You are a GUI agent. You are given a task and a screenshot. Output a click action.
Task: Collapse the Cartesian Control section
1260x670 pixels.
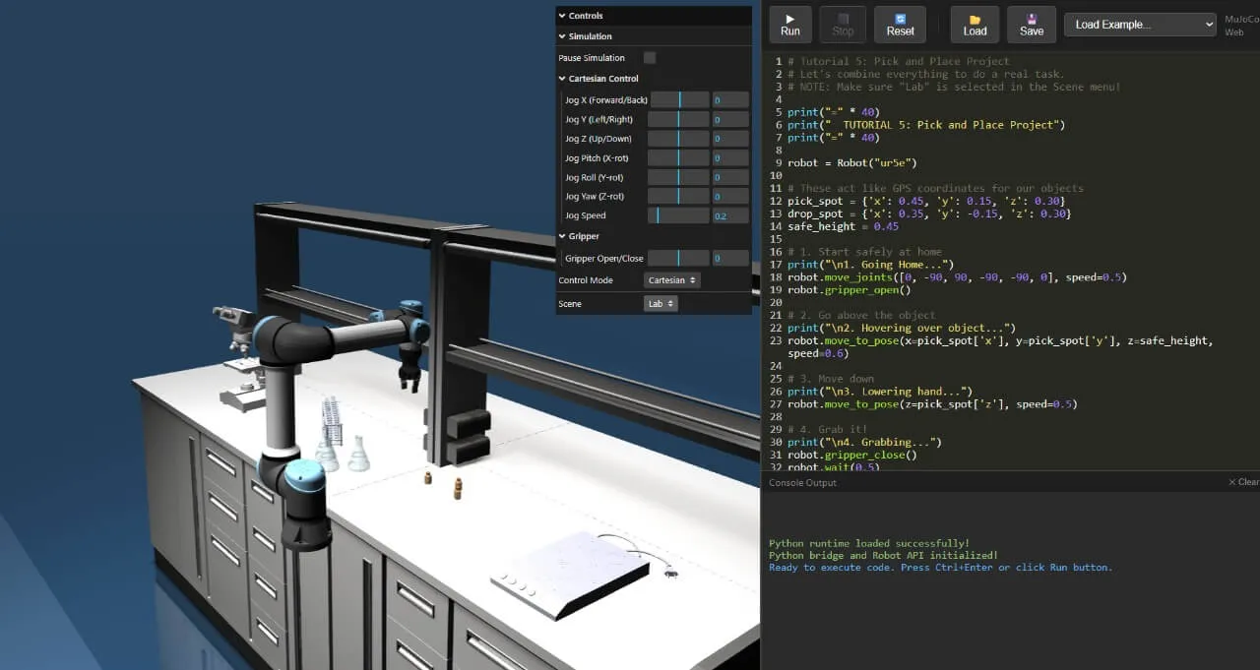coord(603,78)
